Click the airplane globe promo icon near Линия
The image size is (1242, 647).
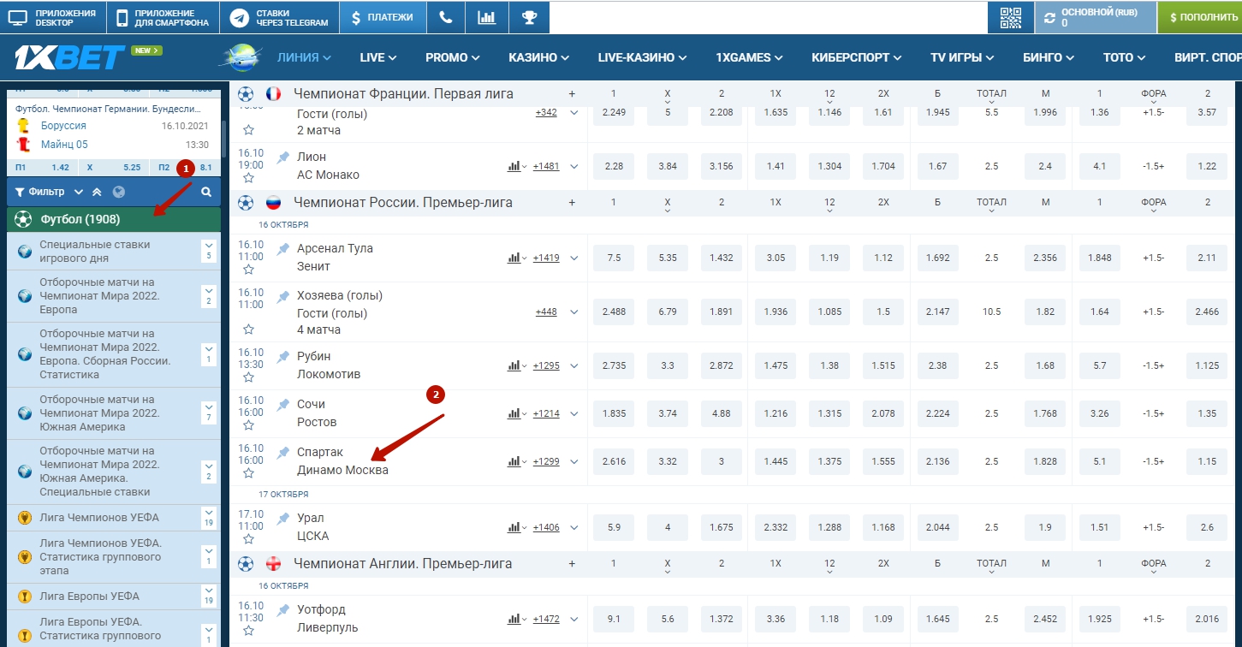pos(243,57)
